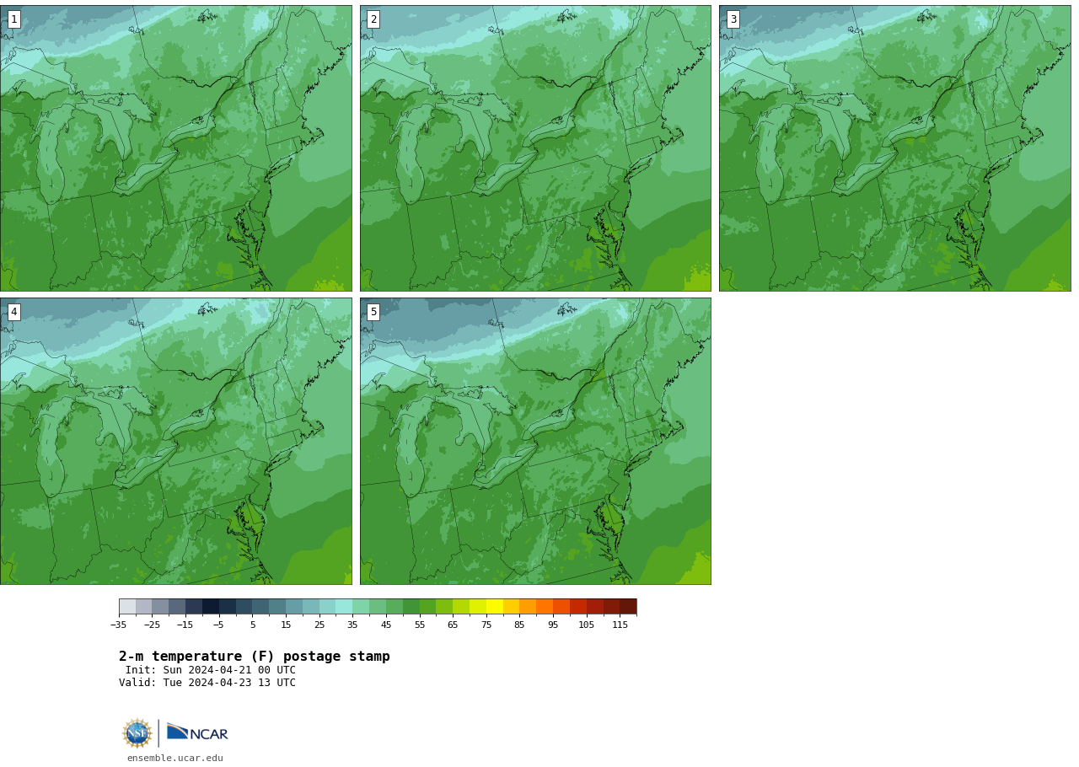Click the '45' colorbar tick label
This screenshot has width=1079, height=767.
386,625
